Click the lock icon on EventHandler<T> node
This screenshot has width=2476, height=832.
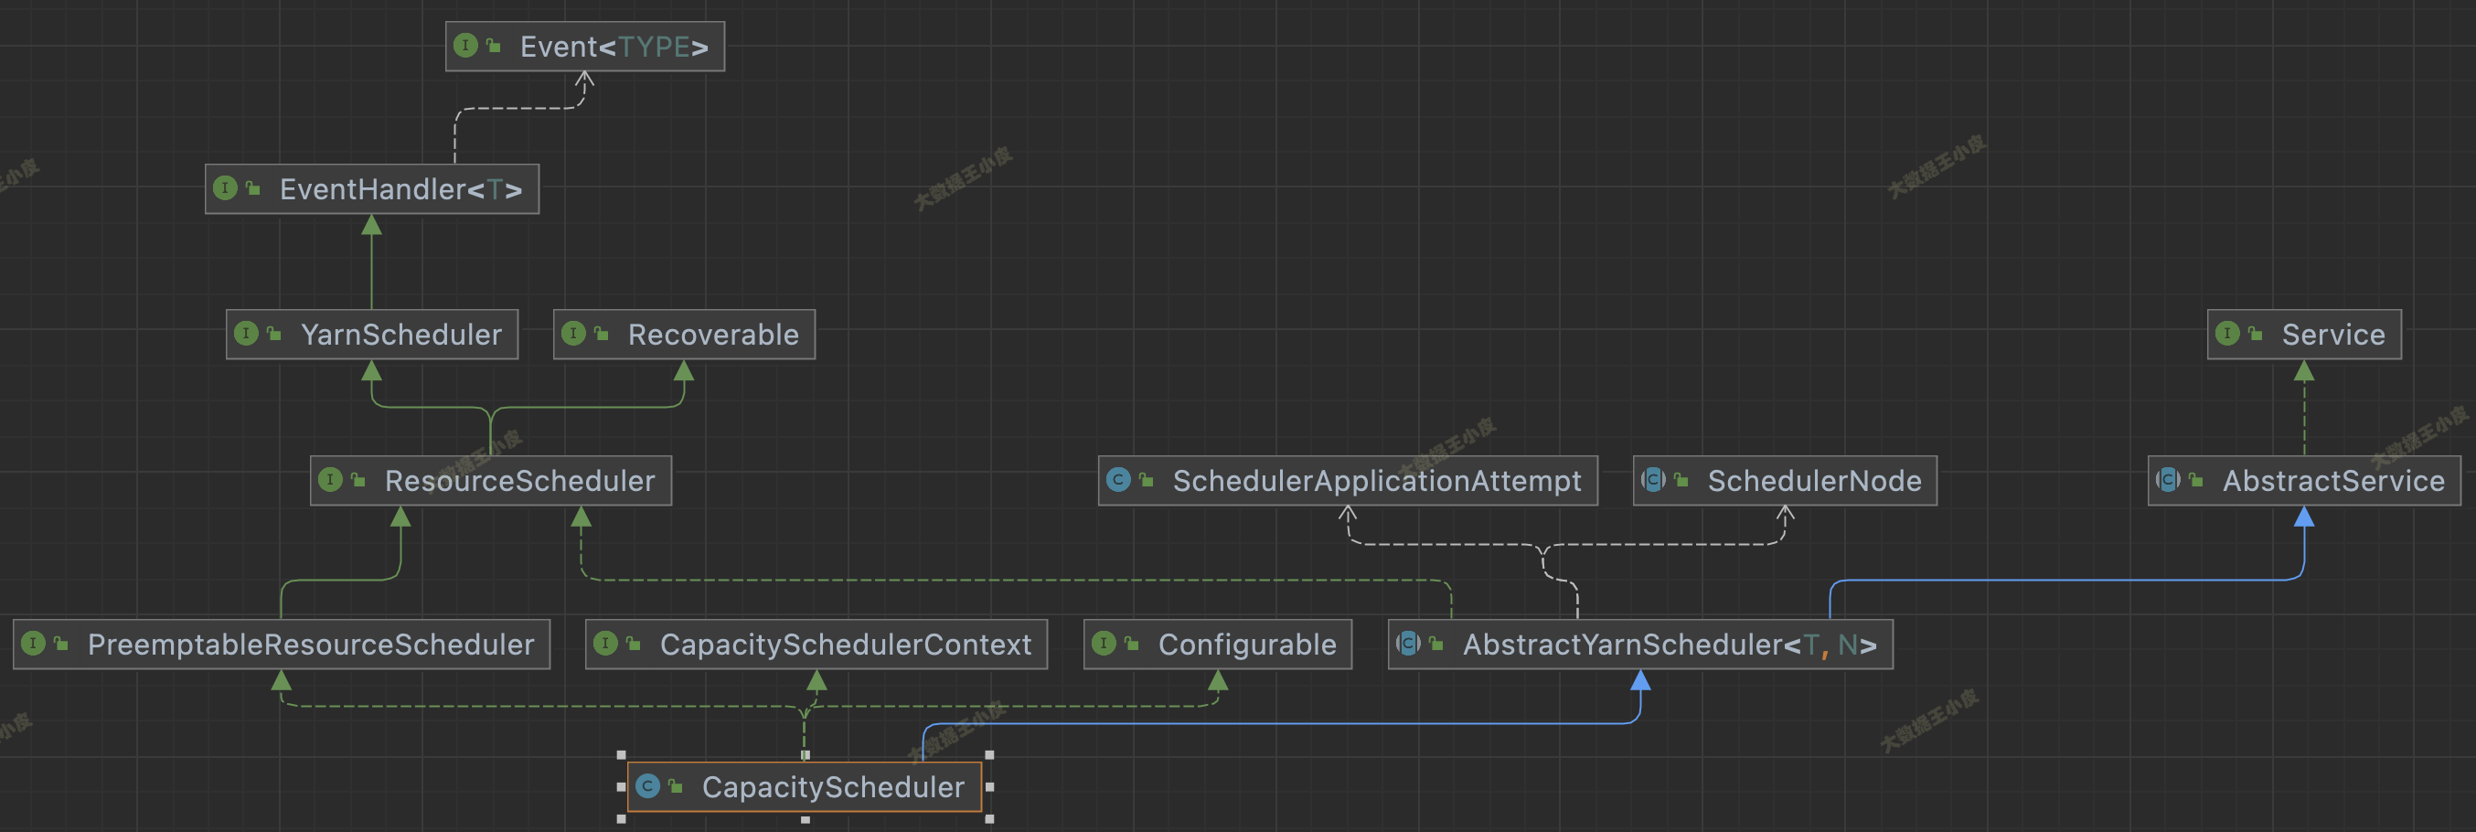click(252, 187)
